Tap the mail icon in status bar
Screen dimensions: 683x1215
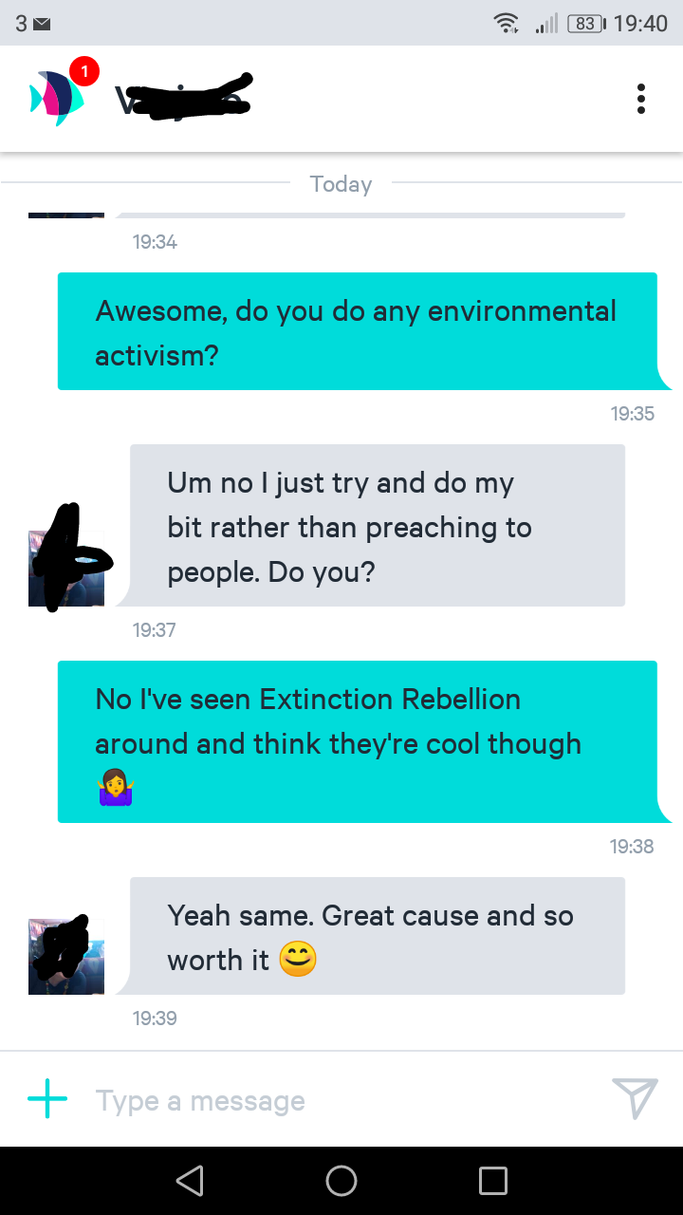tap(42, 24)
